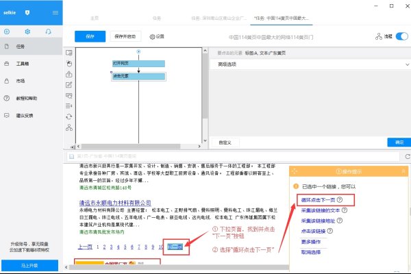This screenshot has width=411, height=274.
Task: Open 设置 with the gear icon
Action: pyautogui.click(x=157, y=37)
